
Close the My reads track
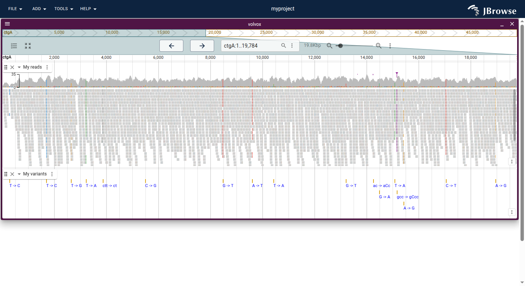click(12, 67)
